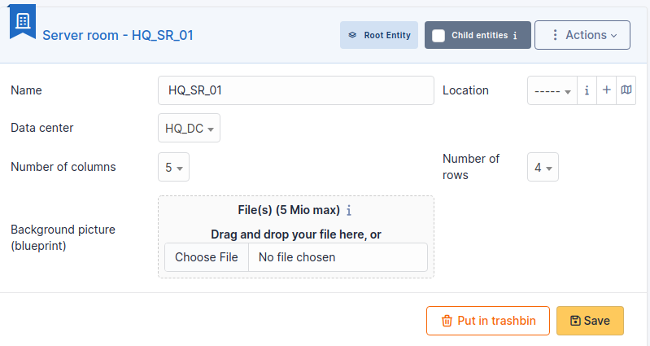
Task: Click the trash can icon
Action: click(447, 321)
